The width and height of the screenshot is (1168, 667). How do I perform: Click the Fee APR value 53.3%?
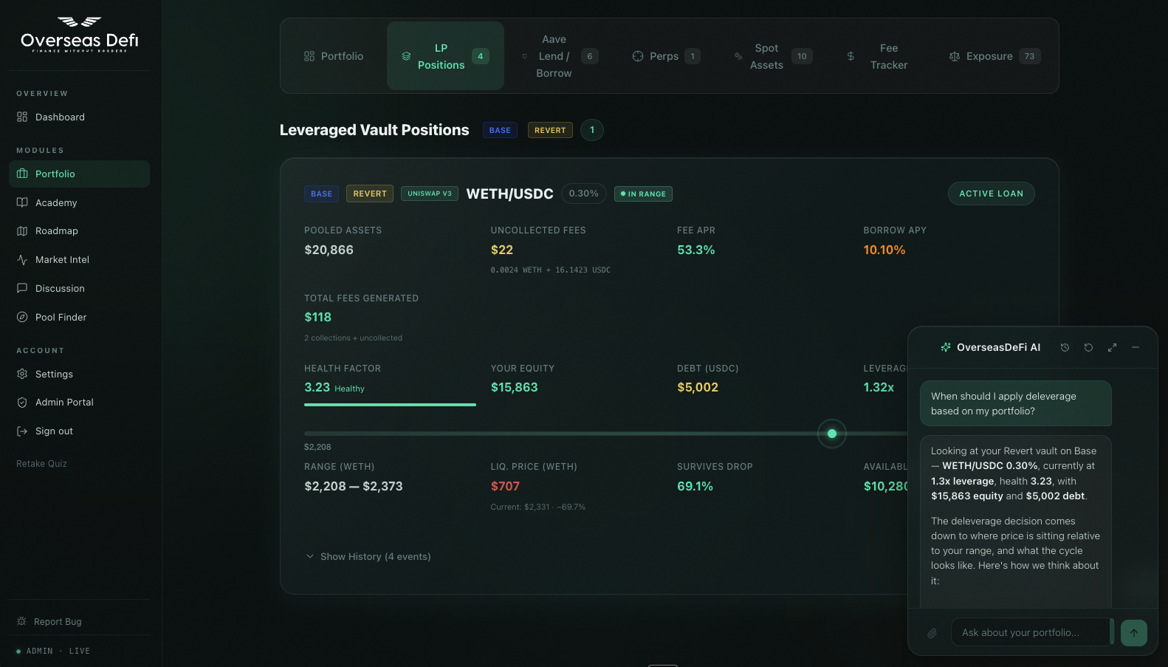coord(696,250)
